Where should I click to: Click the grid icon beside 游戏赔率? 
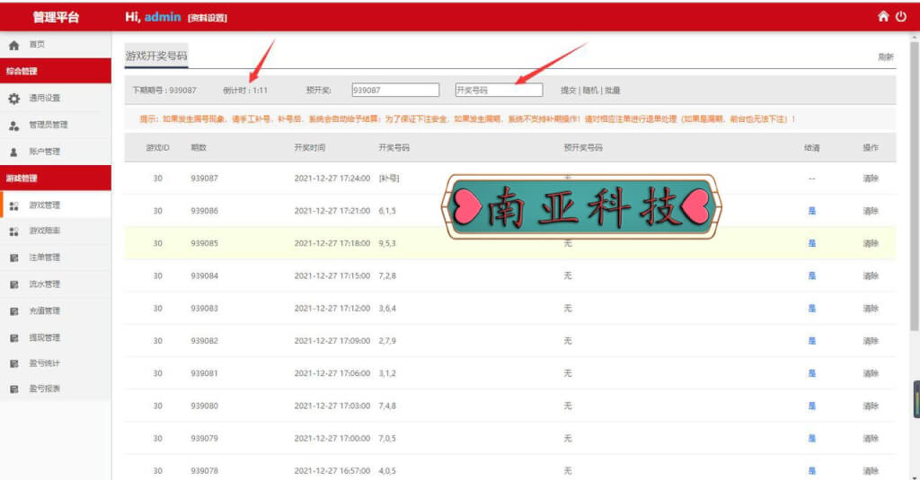tap(14, 231)
